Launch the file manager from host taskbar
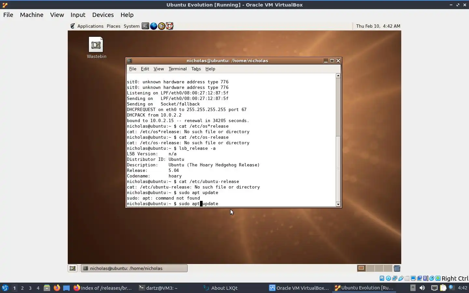This screenshot has width=469, height=293. coord(47,288)
